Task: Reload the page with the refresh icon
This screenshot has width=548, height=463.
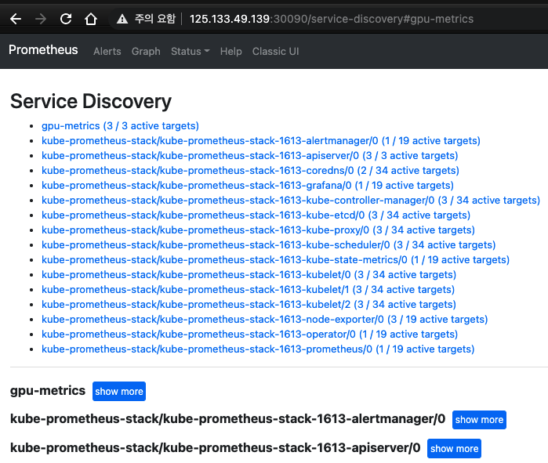Action: 66,19
